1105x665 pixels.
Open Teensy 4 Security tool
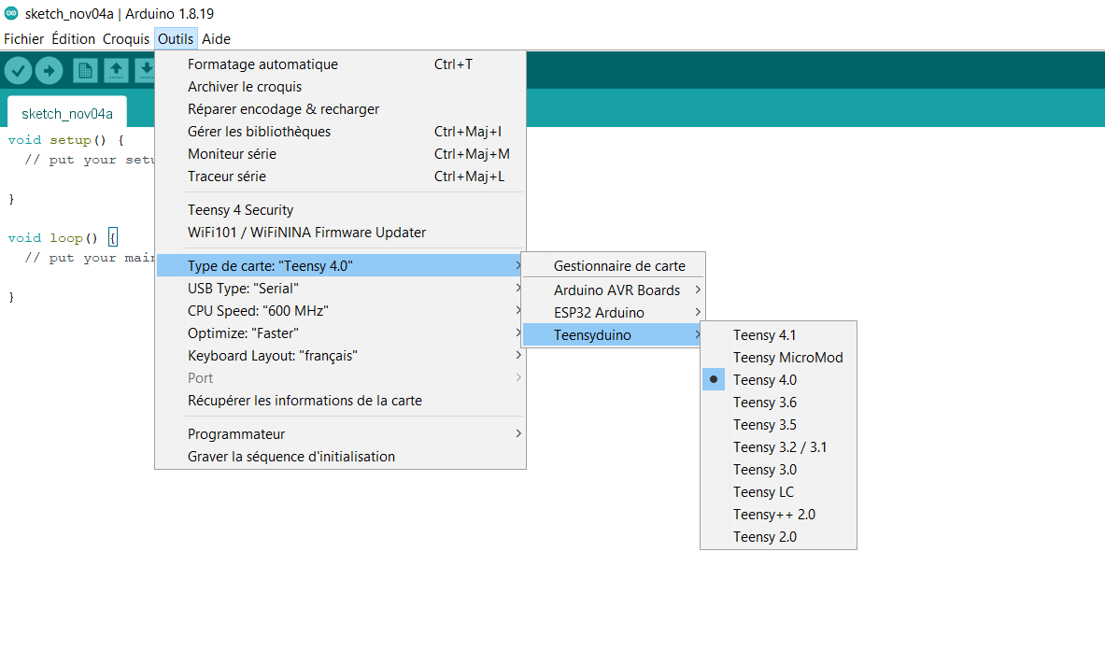(340, 210)
